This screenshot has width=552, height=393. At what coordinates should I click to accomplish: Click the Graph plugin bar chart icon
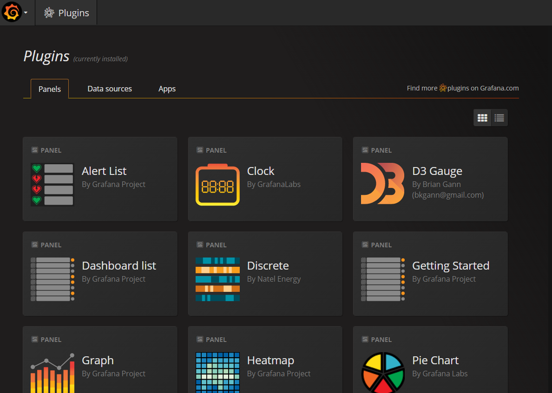click(x=53, y=373)
